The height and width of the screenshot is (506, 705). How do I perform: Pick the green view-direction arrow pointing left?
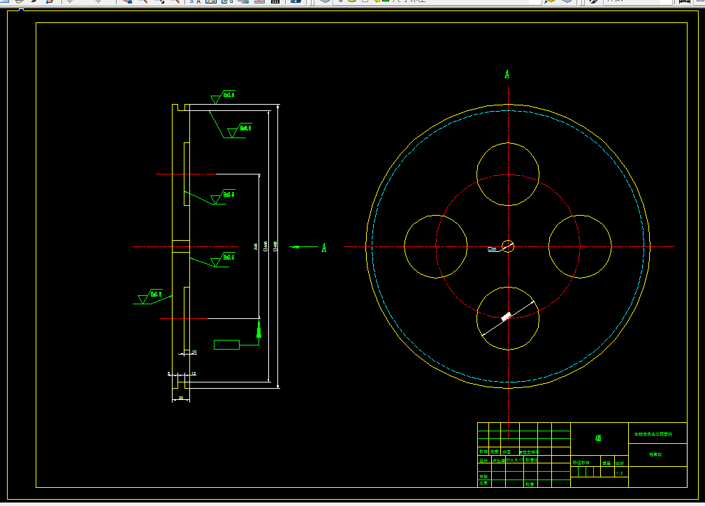tap(303, 246)
